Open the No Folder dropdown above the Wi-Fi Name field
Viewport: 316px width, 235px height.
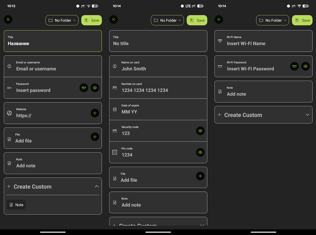(272, 20)
